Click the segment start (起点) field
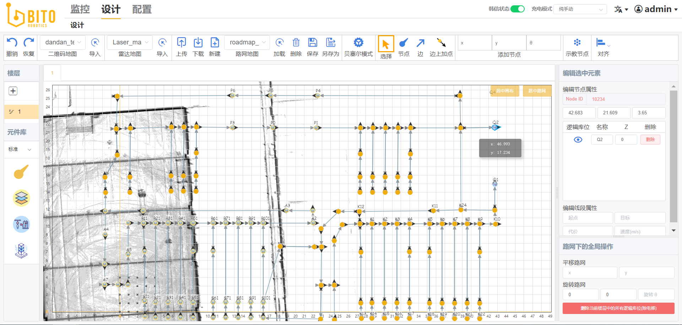Image resolution: width=682 pixels, height=325 pixels. pos(588,218)
